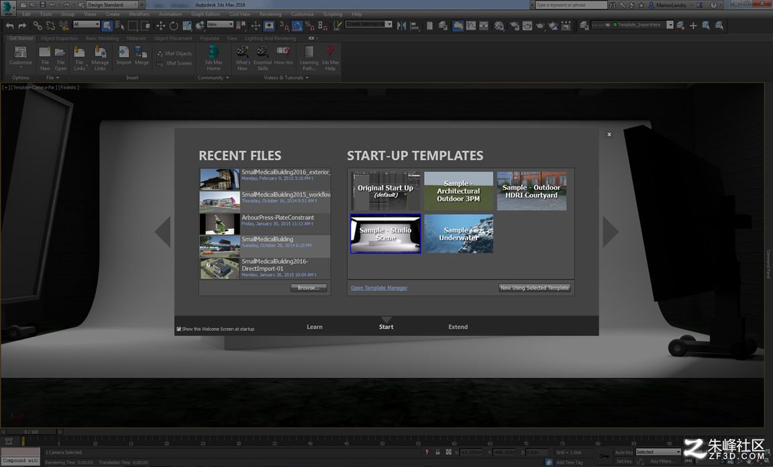Open the selection filter All dropdown
The width and height of the screenshot is (773, 467).
tap(87, 24)
